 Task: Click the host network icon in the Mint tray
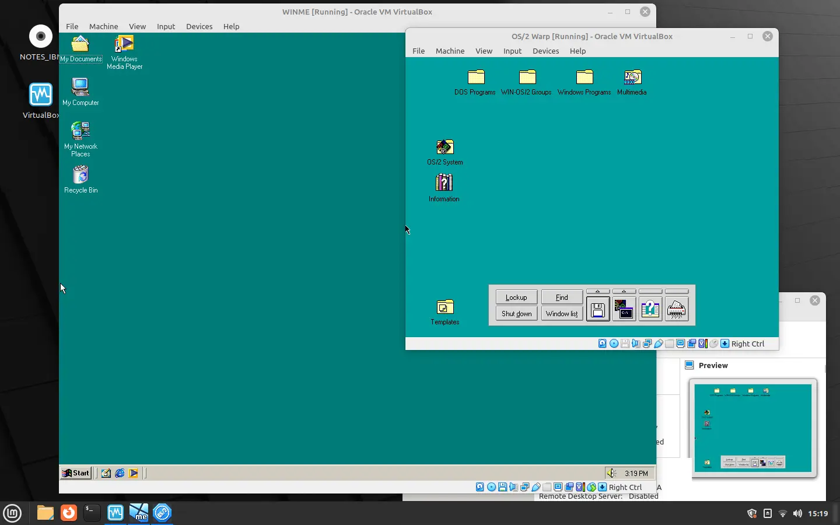[783, 513]
